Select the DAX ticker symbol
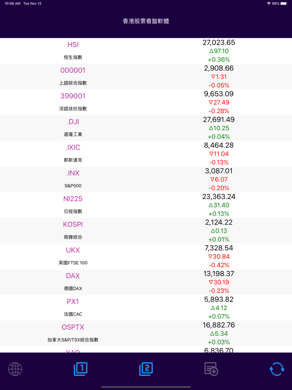292x390 pixels. click(73, 276)
